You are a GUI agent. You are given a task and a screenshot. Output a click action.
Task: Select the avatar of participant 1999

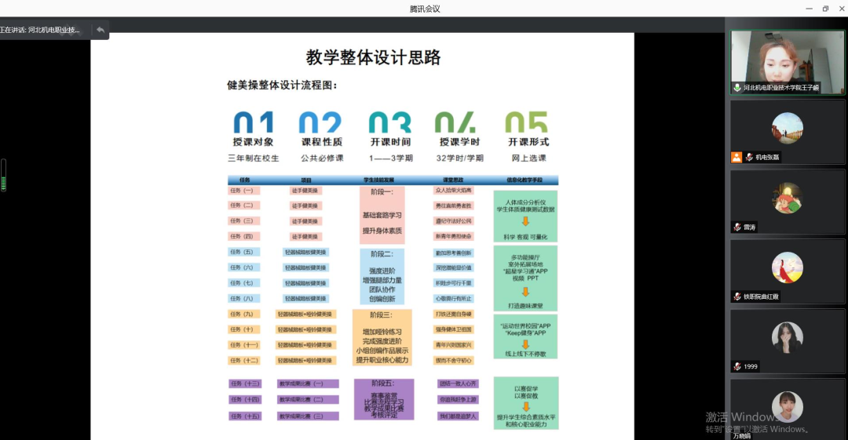coord(787,337)
